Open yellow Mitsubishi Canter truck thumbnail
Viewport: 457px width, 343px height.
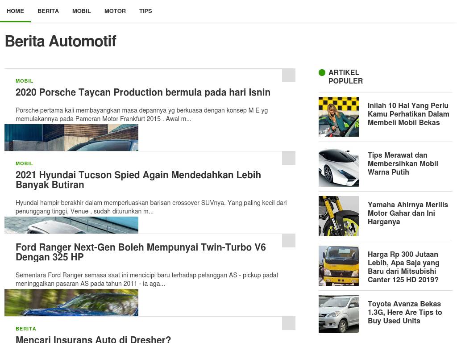tap(339, 266)
